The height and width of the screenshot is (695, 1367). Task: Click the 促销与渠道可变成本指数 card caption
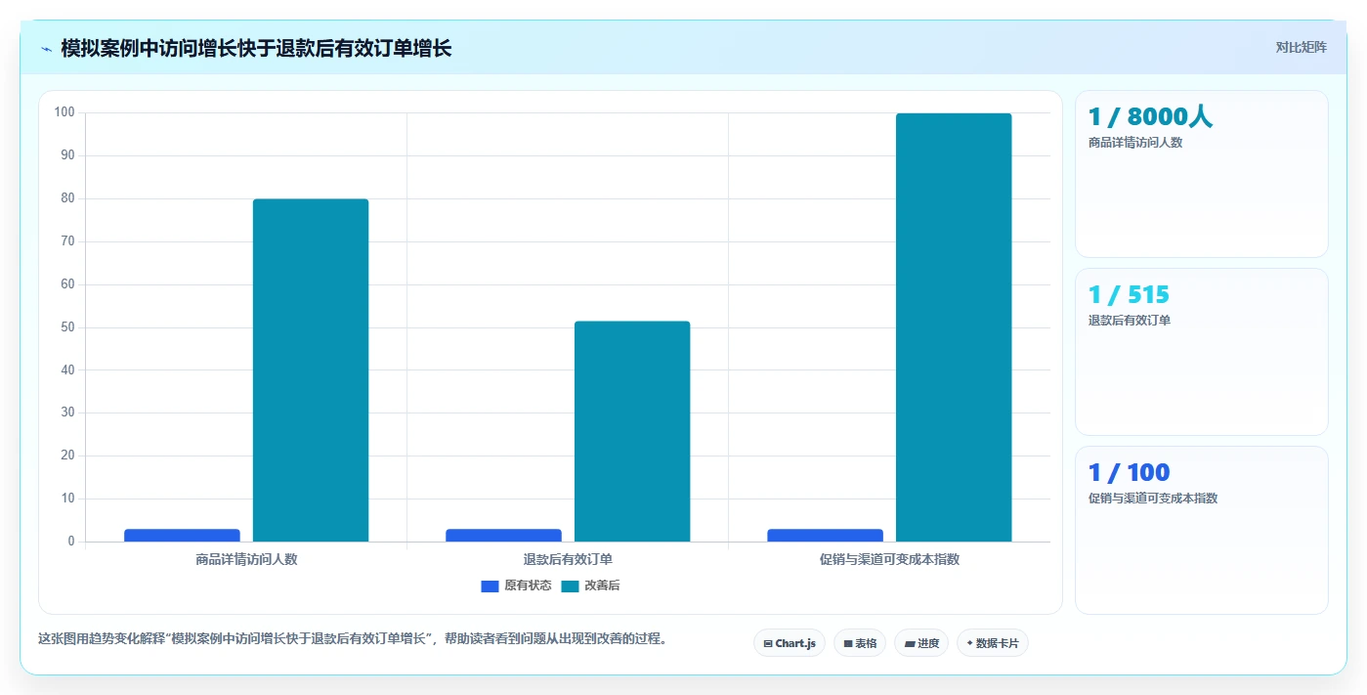(1153, 499)
